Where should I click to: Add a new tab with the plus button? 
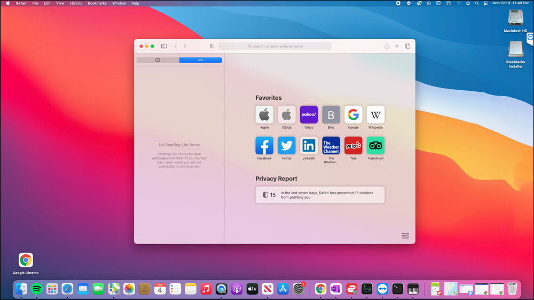[x=397, y=46]
